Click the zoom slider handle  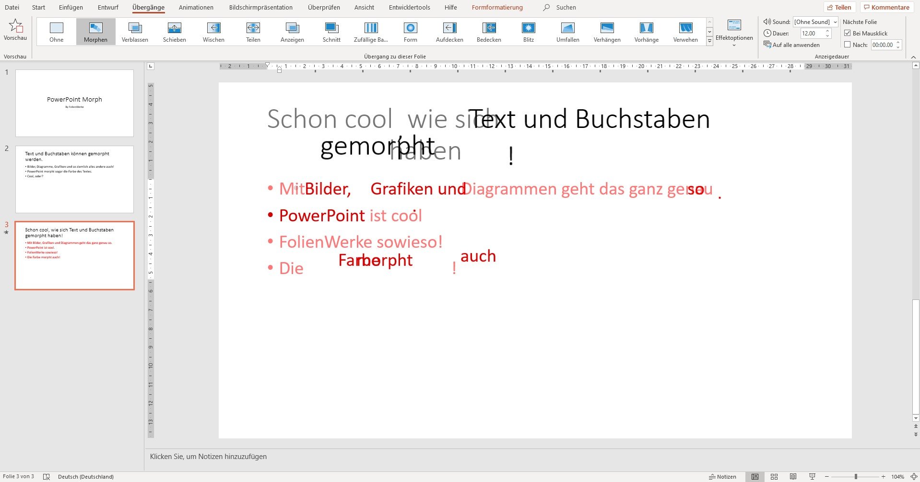[856, 477]
